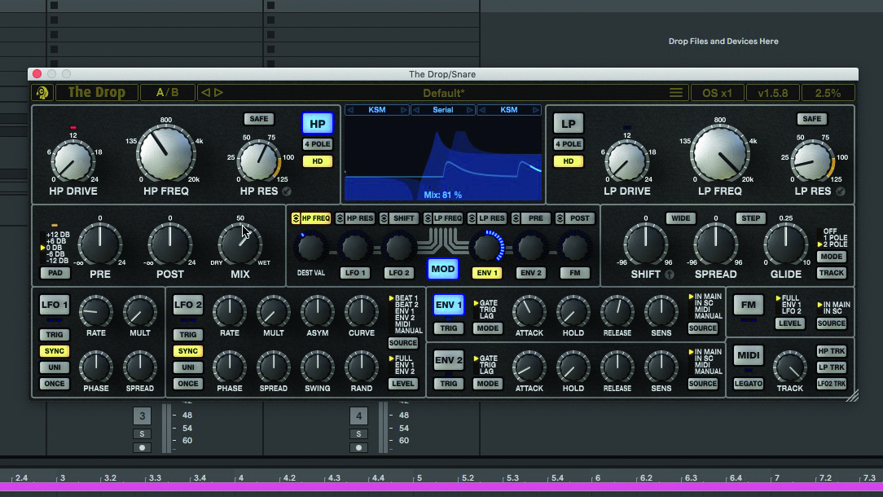Toggle LP SAFE mode

click(811, 119)
